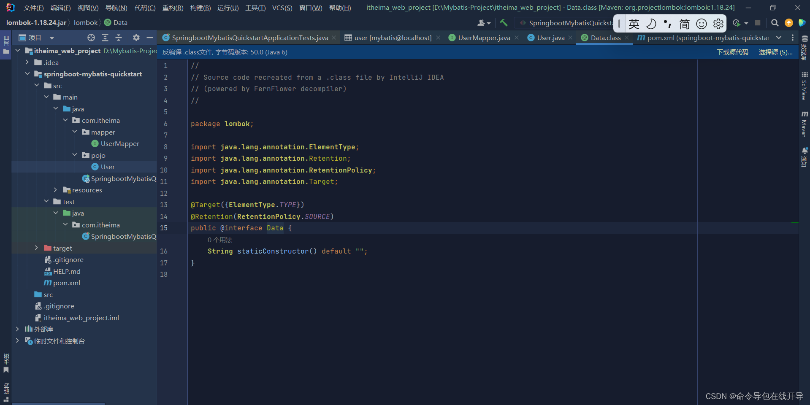Click the IntelliJ IDEA logo in title bar
Viewport: 810px width, 405px height.
click(10, 8)
